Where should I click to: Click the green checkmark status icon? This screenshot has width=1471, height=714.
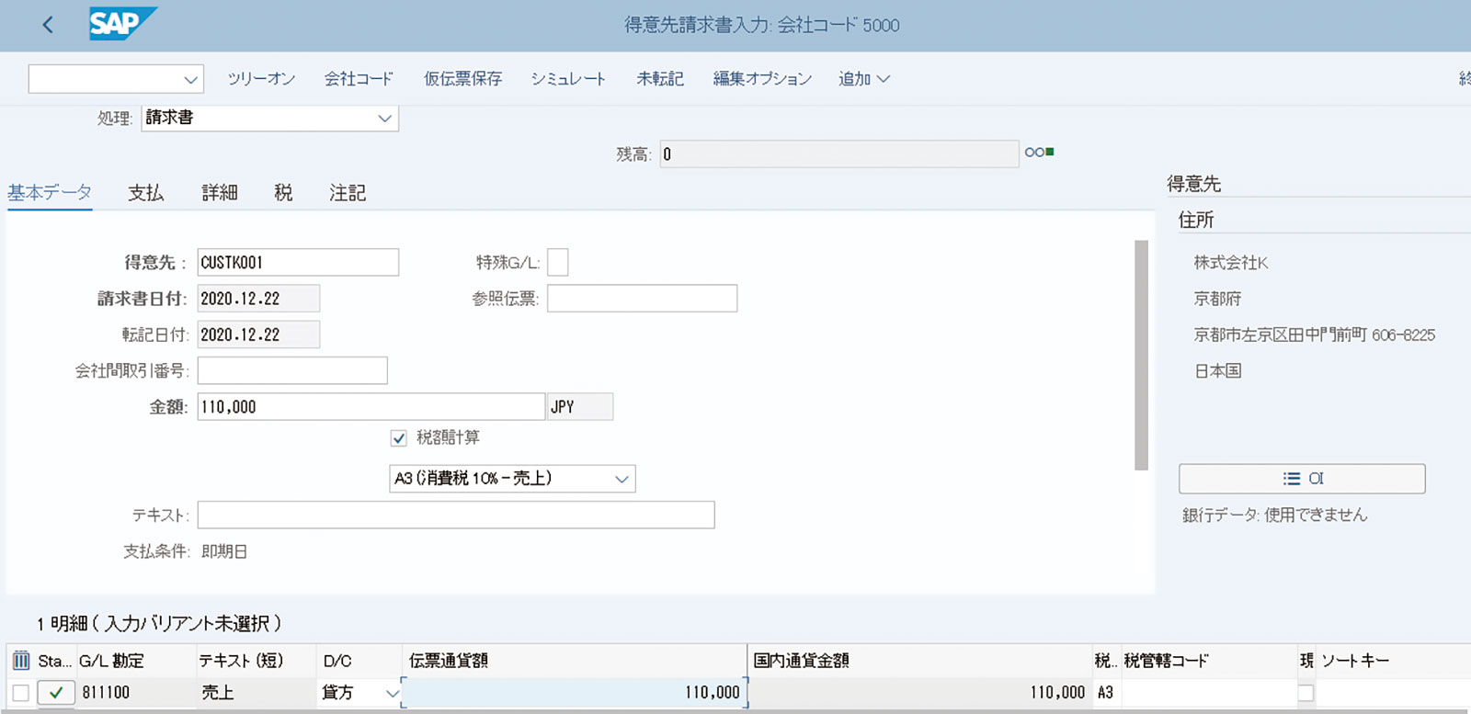coord(56,693)
